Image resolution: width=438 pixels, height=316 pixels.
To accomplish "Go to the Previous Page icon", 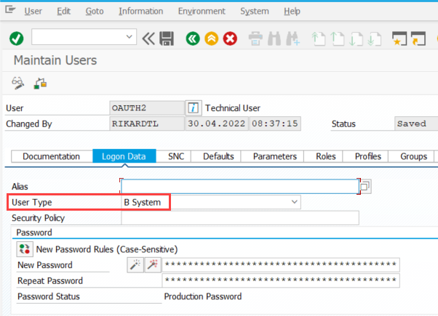I will pos(337,39).
